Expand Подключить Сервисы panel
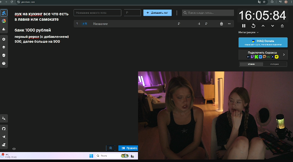This screenshot has width=293, height=162. 263,54
